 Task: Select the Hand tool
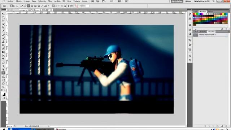[3, 84]
